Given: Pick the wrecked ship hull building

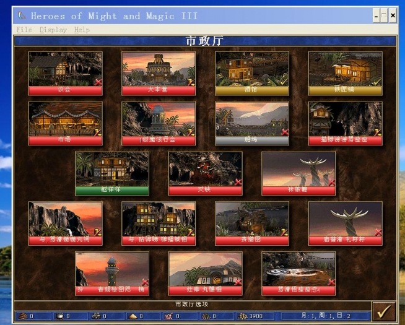Looking at the screenshot, I should pos(252,223).
